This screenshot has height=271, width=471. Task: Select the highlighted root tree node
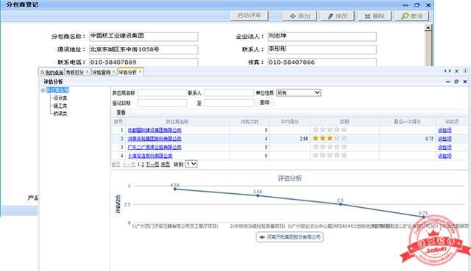[x=57, y=90]
